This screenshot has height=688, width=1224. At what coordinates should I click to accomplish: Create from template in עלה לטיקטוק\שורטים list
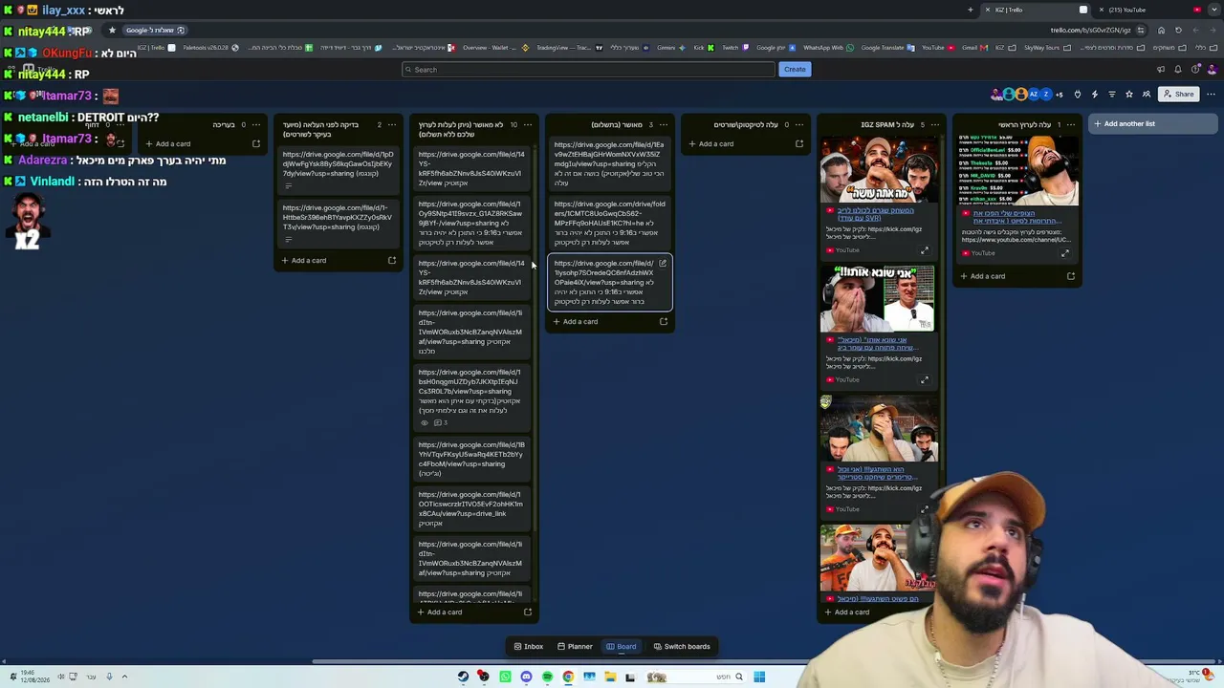click(799, 144)
